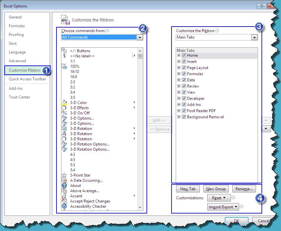Click the A Date Occurring command icon
Viewport: 281px width, 231px height.
pyautogui.click(x=64, y=180)
